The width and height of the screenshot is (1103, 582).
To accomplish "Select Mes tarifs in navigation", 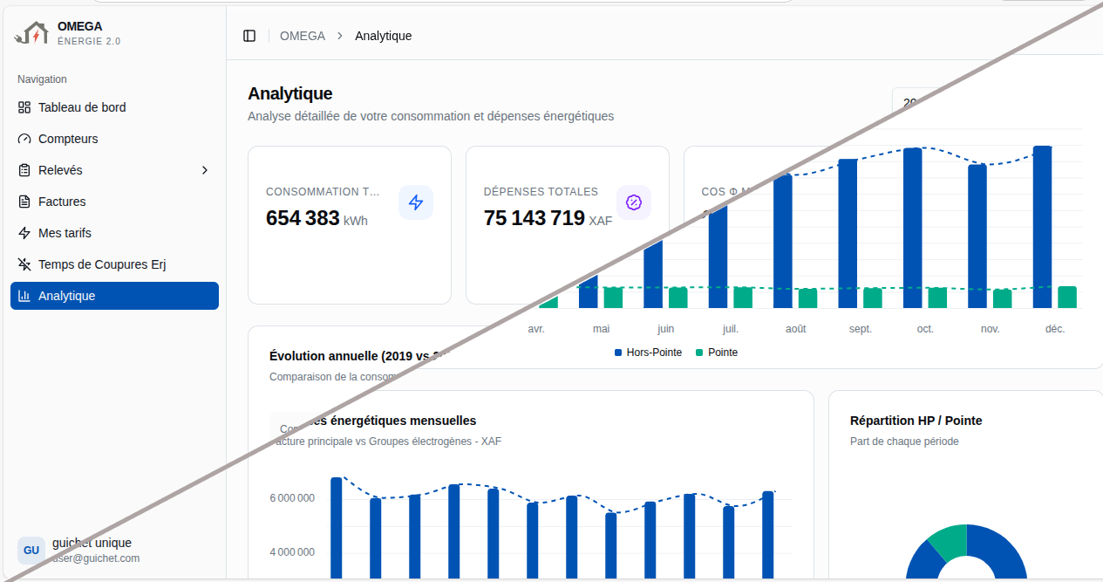I will point(114,233).
